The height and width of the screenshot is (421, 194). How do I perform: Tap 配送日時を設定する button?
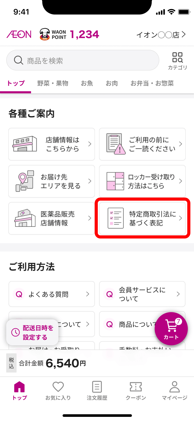pos(33,333)
